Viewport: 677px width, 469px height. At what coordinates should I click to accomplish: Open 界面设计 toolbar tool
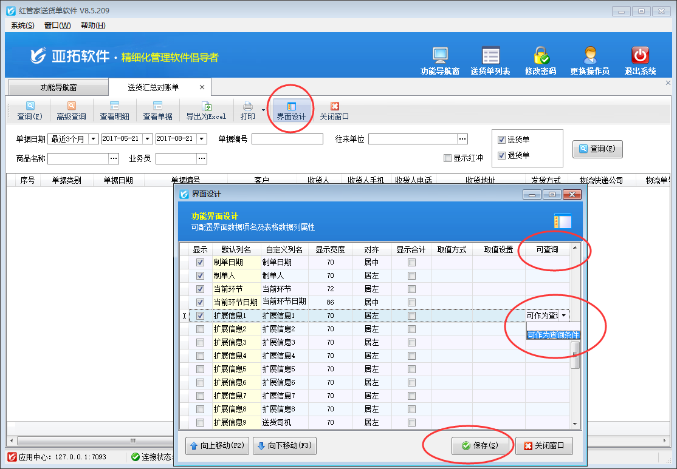[x=291, y=110]
